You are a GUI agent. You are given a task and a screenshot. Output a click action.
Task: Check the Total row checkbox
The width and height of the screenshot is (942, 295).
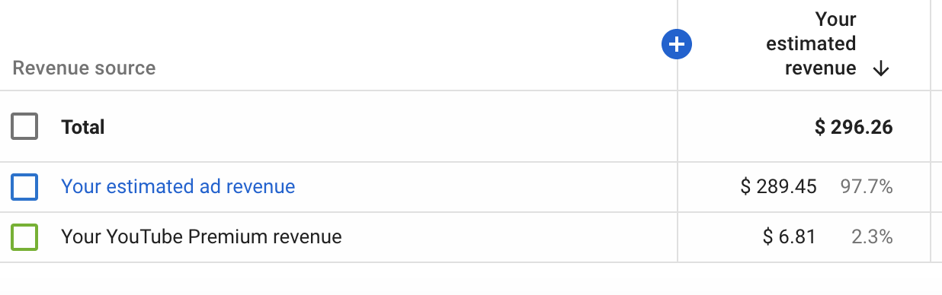tap(24, 126)
